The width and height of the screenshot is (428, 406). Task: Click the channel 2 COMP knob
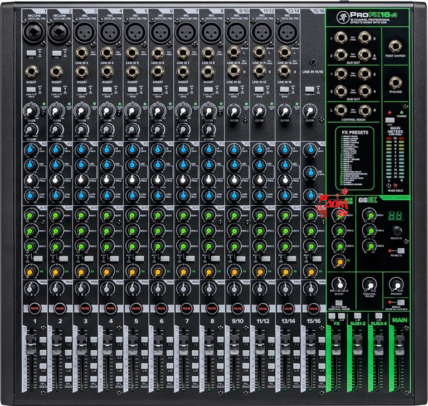coord(56,129)
